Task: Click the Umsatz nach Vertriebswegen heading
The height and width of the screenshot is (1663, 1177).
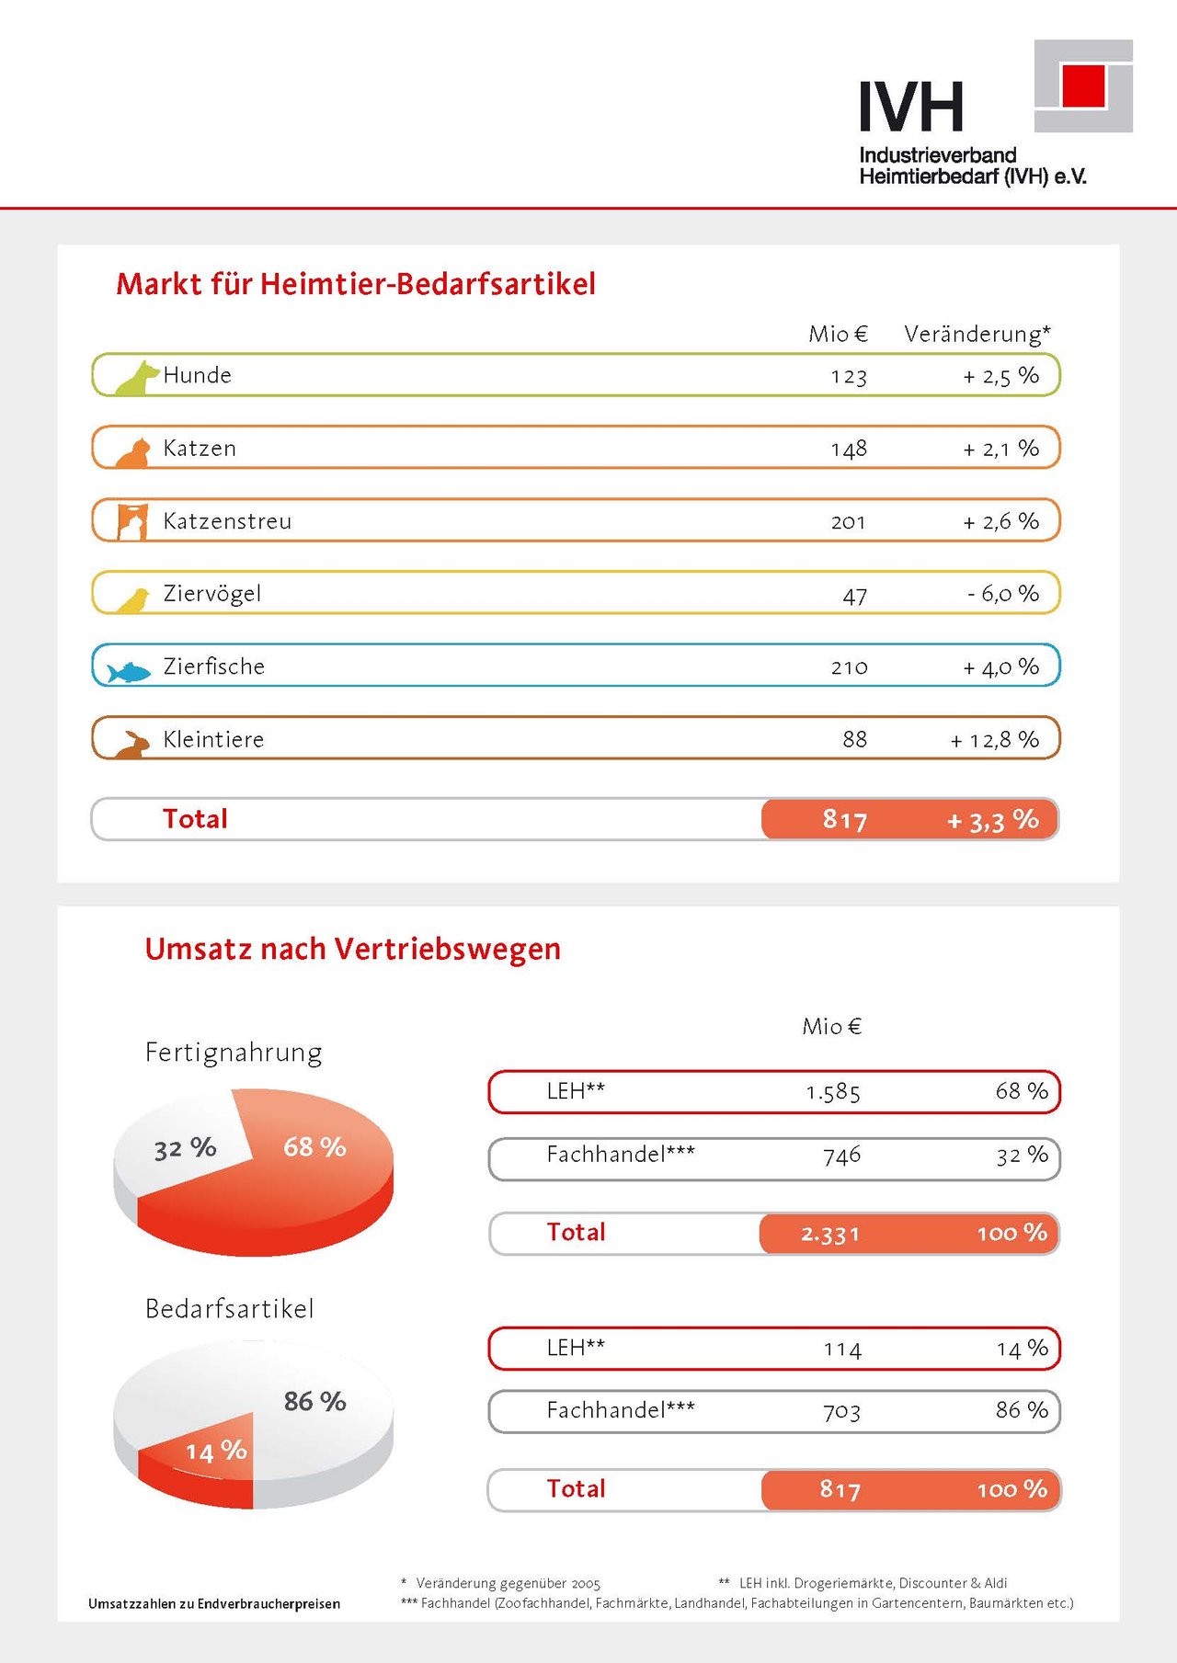Action: 353,949
